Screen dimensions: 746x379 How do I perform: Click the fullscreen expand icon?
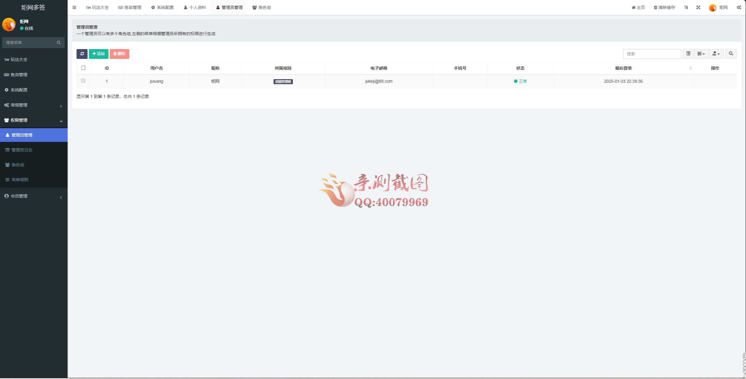(698, 7)
